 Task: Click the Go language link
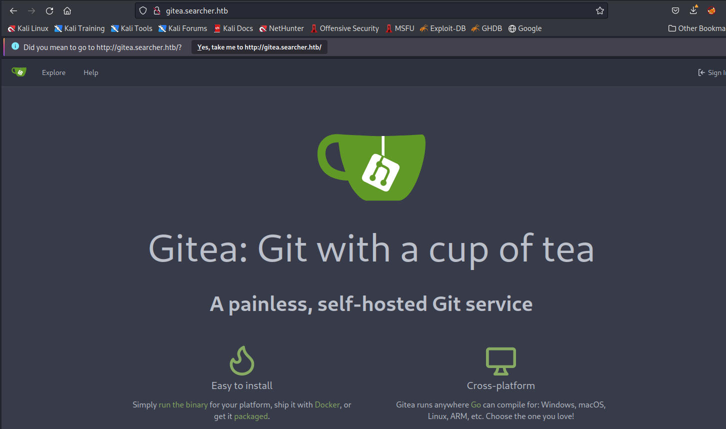(476, 404)
